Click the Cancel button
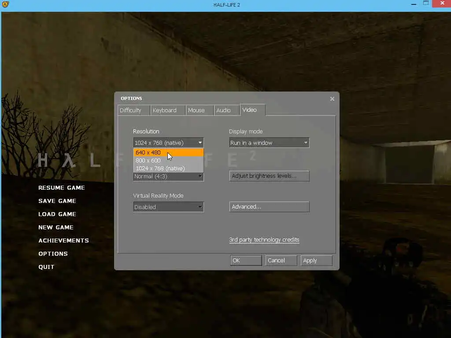The width and height of the screenshot is (451, 338). pyautogui.click(x=281, y=261)
